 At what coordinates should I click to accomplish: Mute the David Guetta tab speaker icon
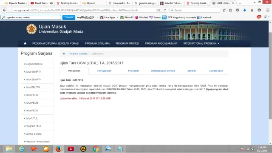[51, 3]
